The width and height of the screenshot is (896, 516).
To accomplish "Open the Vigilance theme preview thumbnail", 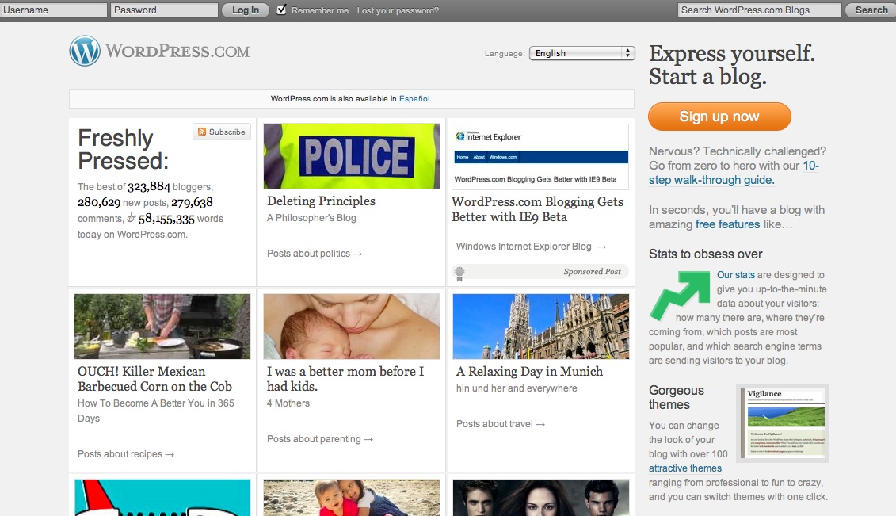I will click(783, 422).
